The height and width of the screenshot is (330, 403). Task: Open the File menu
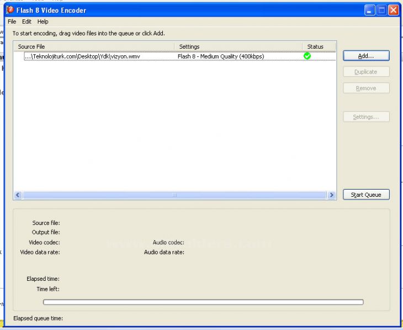coord(12,22)
